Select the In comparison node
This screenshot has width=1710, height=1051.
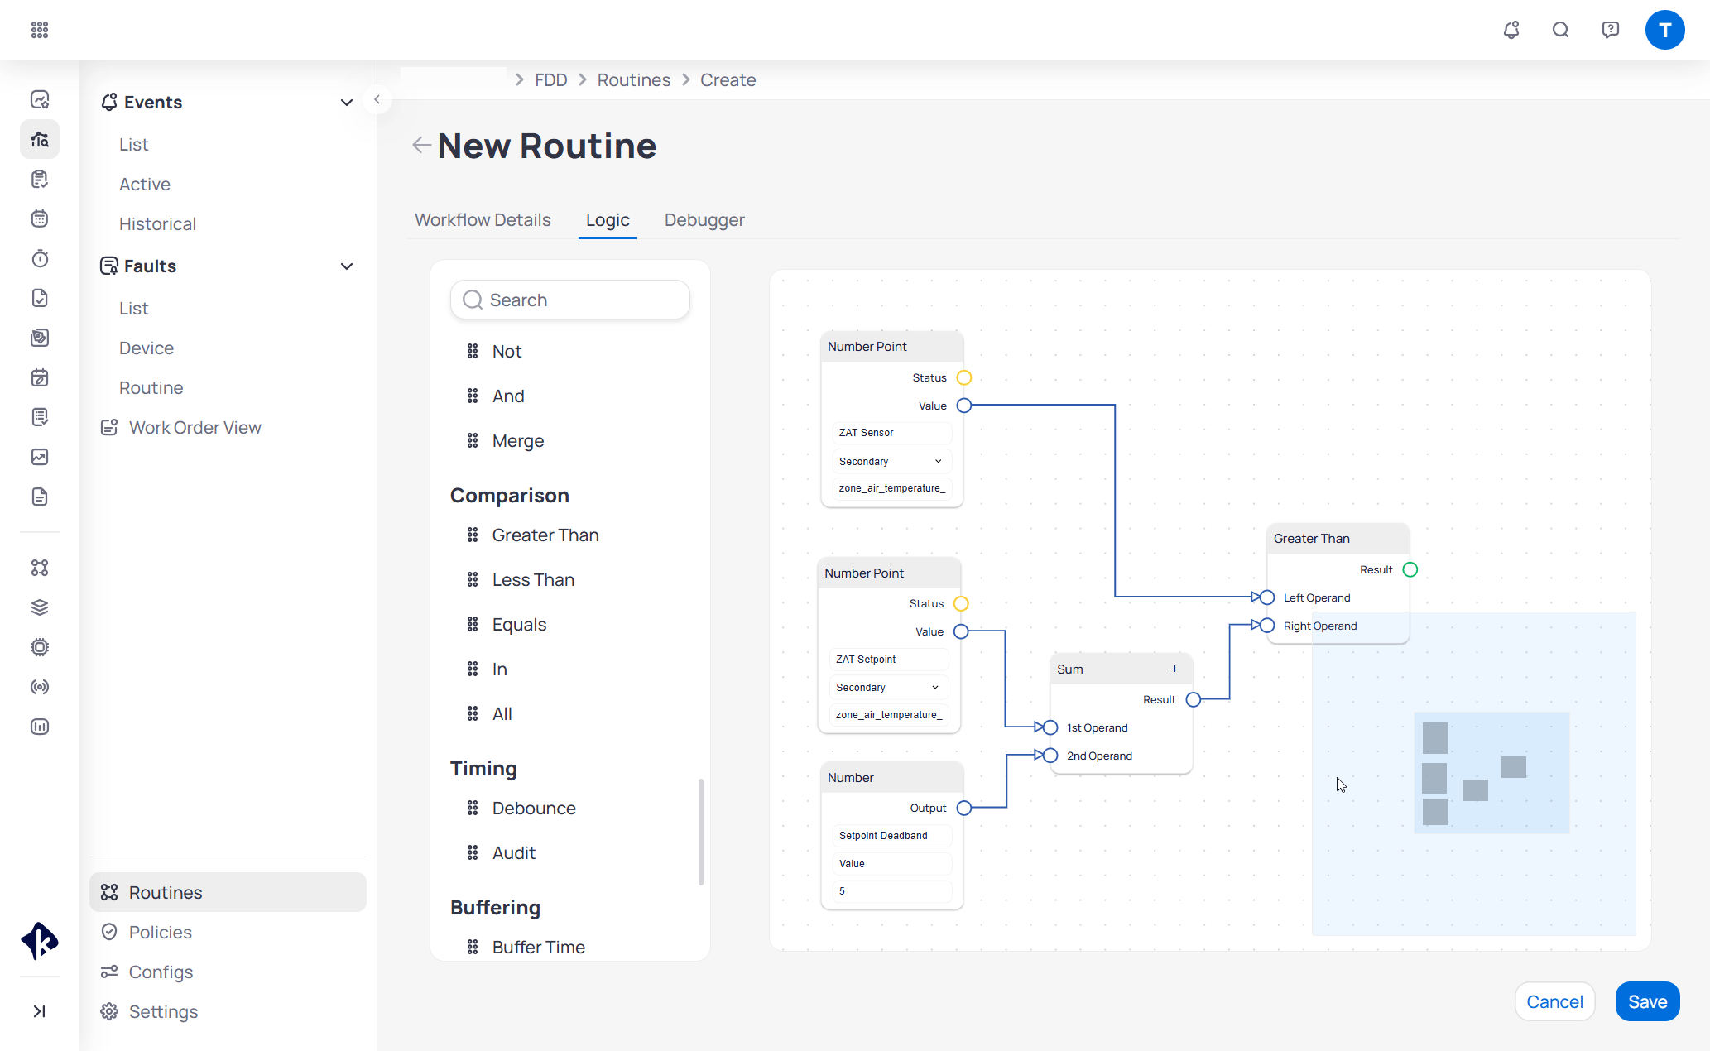pyautogui.click(x=500, y=669)
